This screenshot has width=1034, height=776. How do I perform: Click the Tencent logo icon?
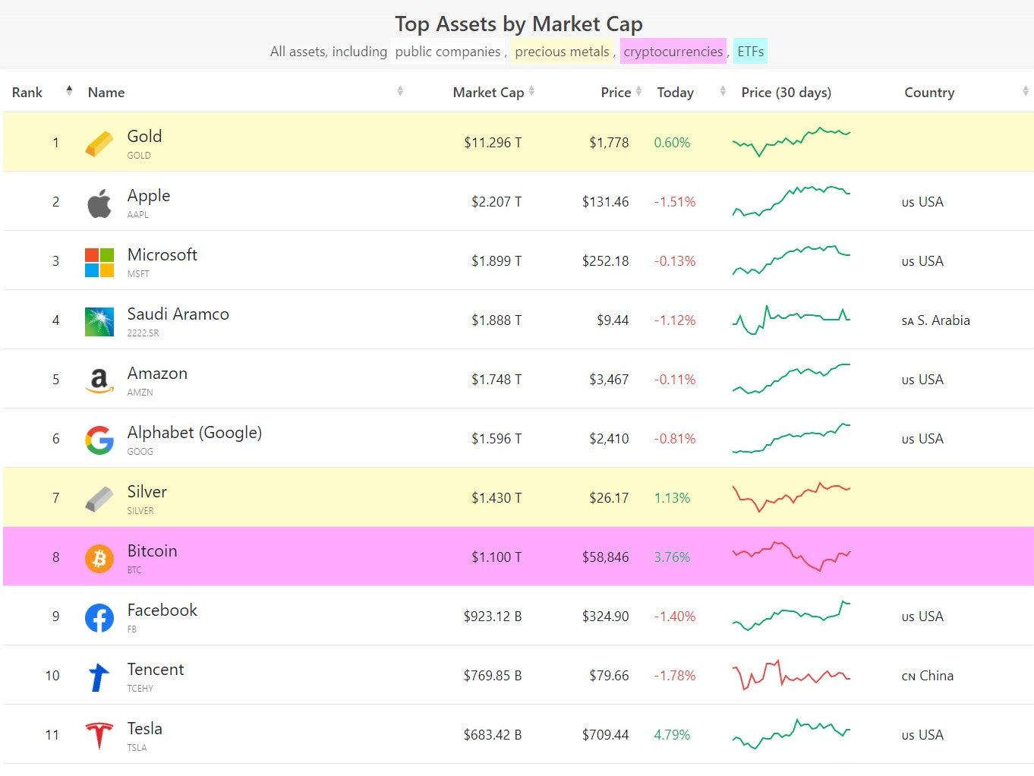point(99,677)
